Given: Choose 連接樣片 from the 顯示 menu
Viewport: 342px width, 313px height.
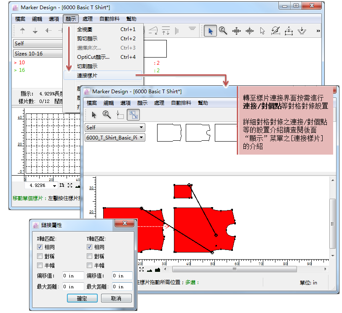Looking at the screenshot, I should click(87, 76).
